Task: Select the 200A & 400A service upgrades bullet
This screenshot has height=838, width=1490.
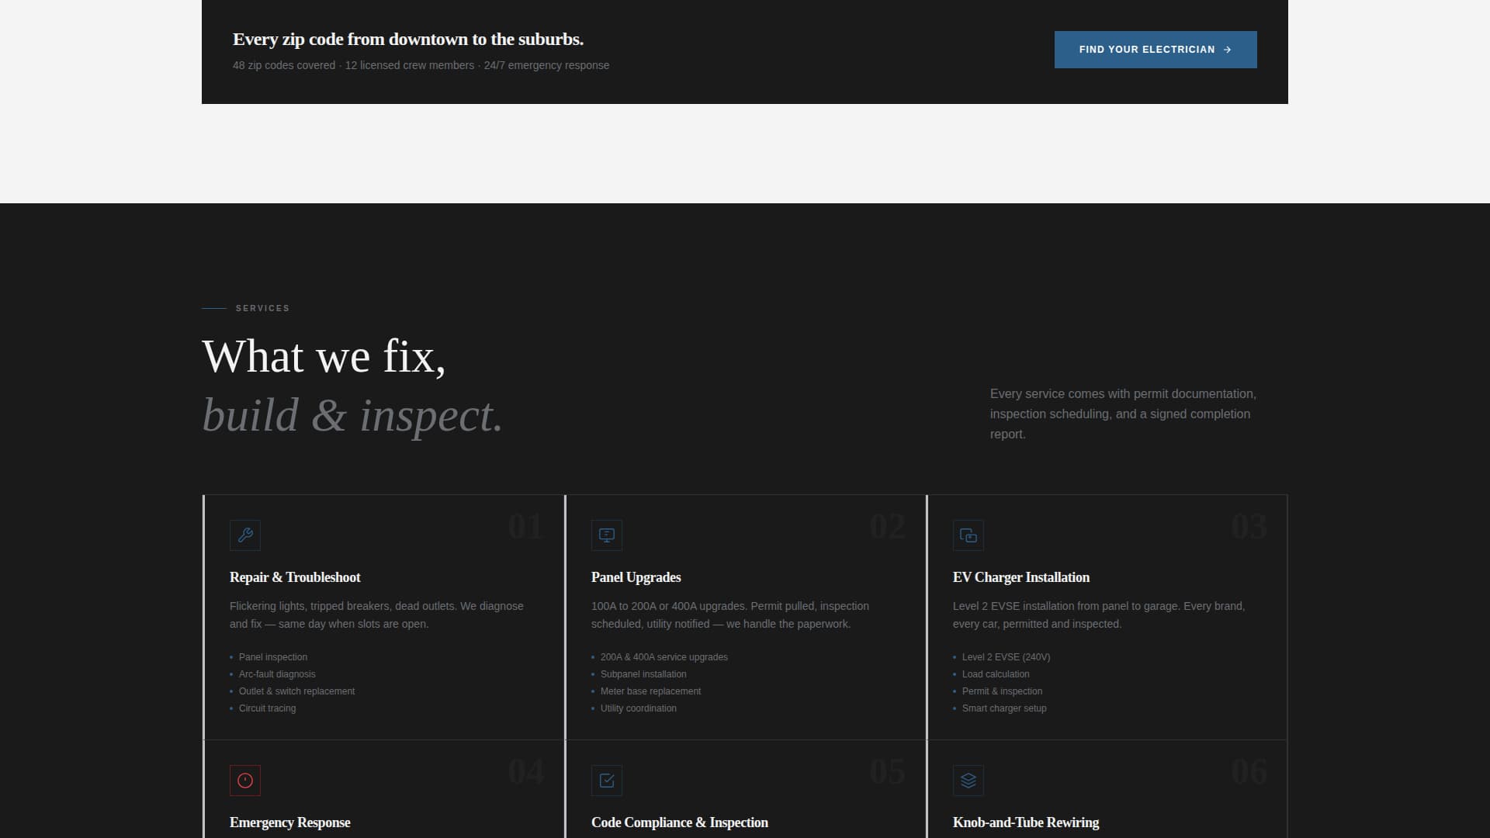Action: tap(664, 657)
